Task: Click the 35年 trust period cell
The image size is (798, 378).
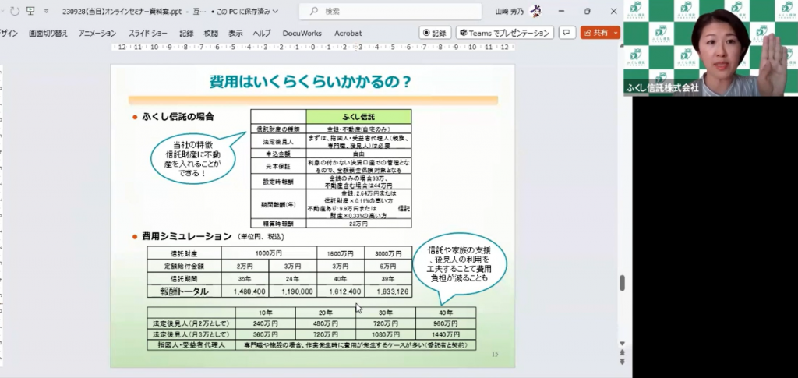Action: pyautogui.click(x=245, y=279)
